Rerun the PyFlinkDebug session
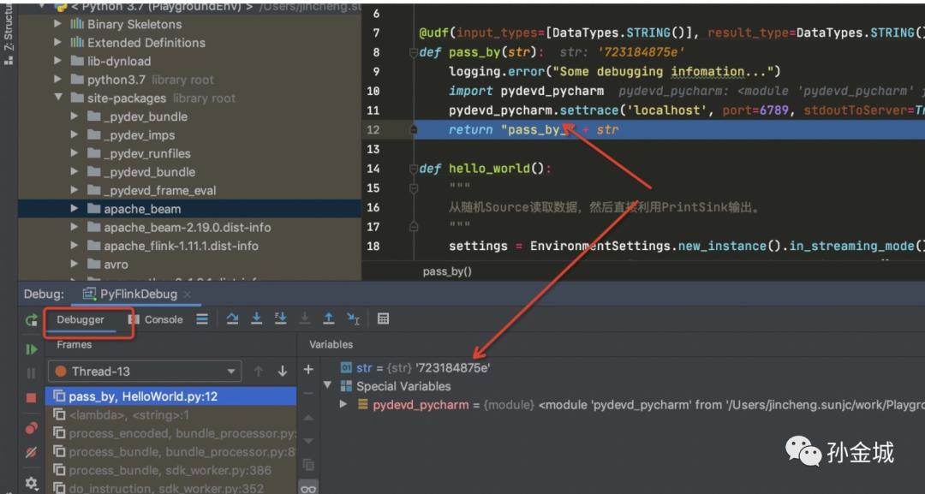Viewport: 925px width, 494px height. (x=32, y=320)
